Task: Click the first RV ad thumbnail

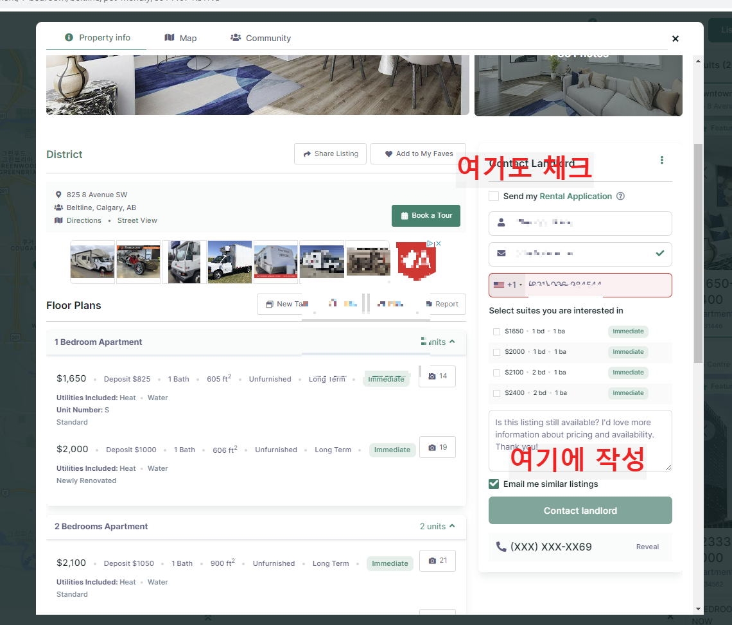Action: (x=92, y=262)
